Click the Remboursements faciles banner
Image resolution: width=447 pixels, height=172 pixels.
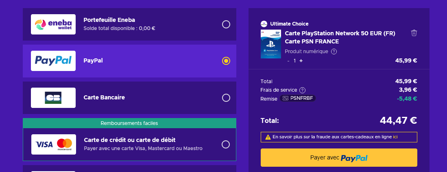129,123
